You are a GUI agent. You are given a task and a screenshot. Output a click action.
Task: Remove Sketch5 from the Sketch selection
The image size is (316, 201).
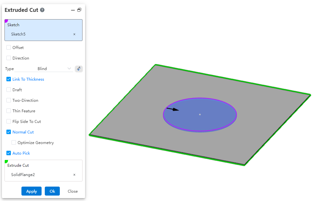point(74,34)
